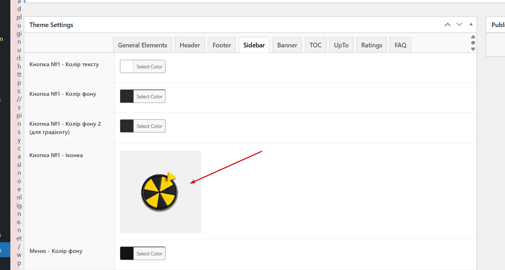Switch to the Header tab
This screenshot has height=270, width=505.
pos(190,45)
